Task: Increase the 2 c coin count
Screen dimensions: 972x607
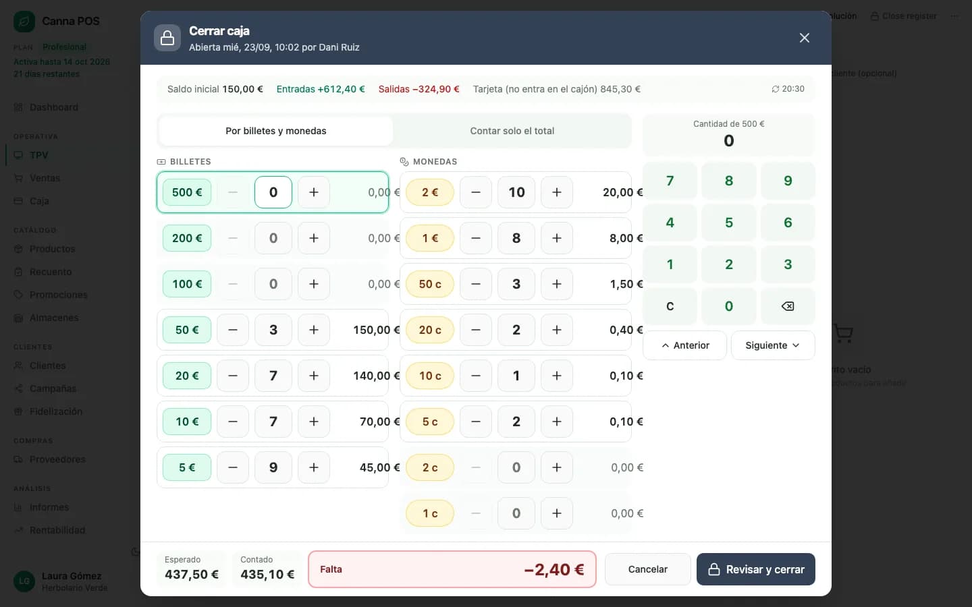Action: pos(557,467)
